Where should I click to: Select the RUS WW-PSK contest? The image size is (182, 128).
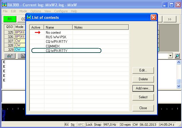[x=56, y=37]
